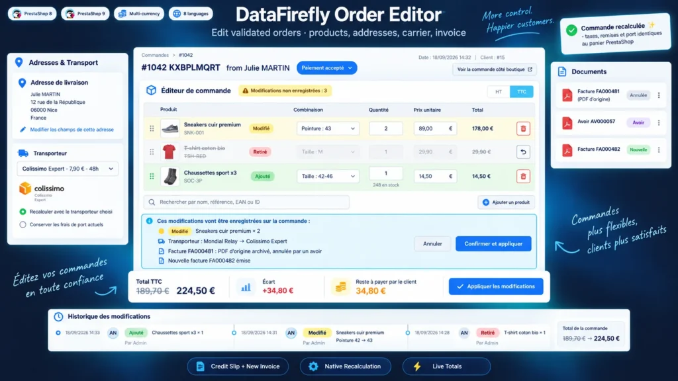Click the product search field
678x381 pixels.
click(246, 202)
